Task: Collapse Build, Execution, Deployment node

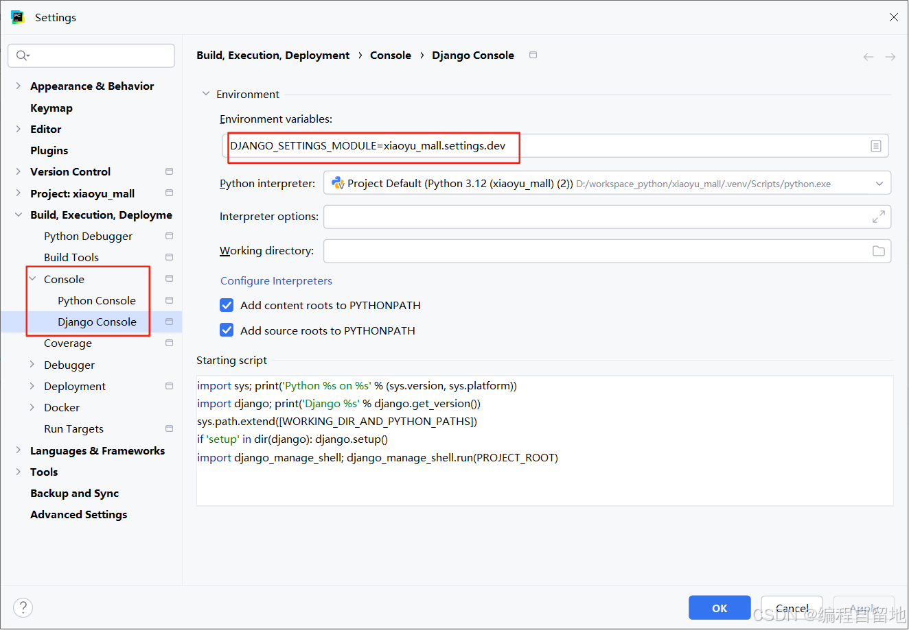Action: point(19,215)
